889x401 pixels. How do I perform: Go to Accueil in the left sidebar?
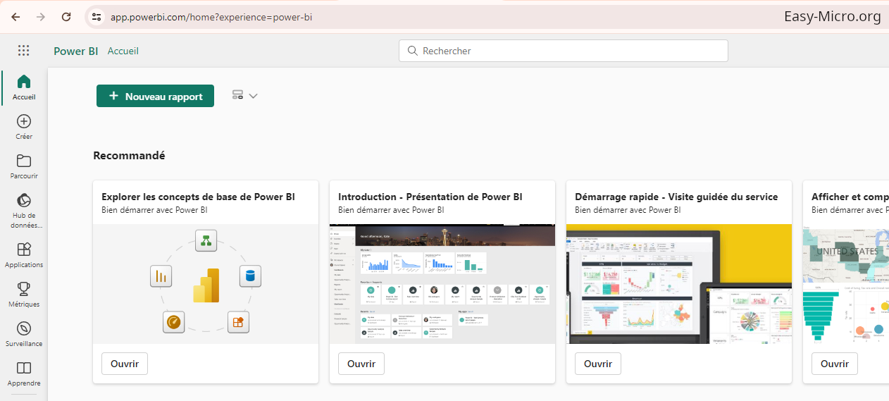pyautogui.click(x=24, y=87)
